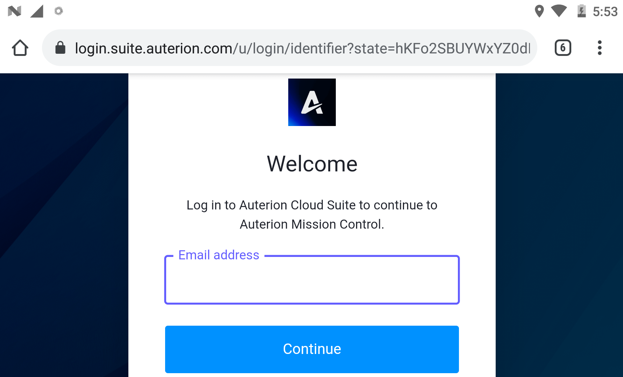Click the "Log in to Auterion Cloud Suite" line
Viewport: 623px width, 377px height.
(x=312, y=205)
